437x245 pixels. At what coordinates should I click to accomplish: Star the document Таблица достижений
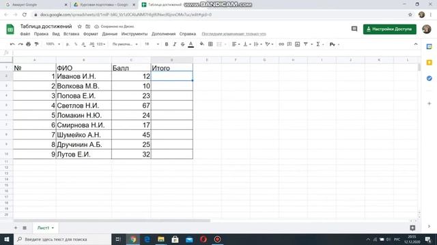79,27
